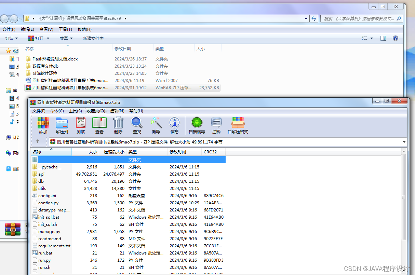Open the recent locations dropdown arrow
This screenshot has width=415, height=275.
[x=21, y=18]
